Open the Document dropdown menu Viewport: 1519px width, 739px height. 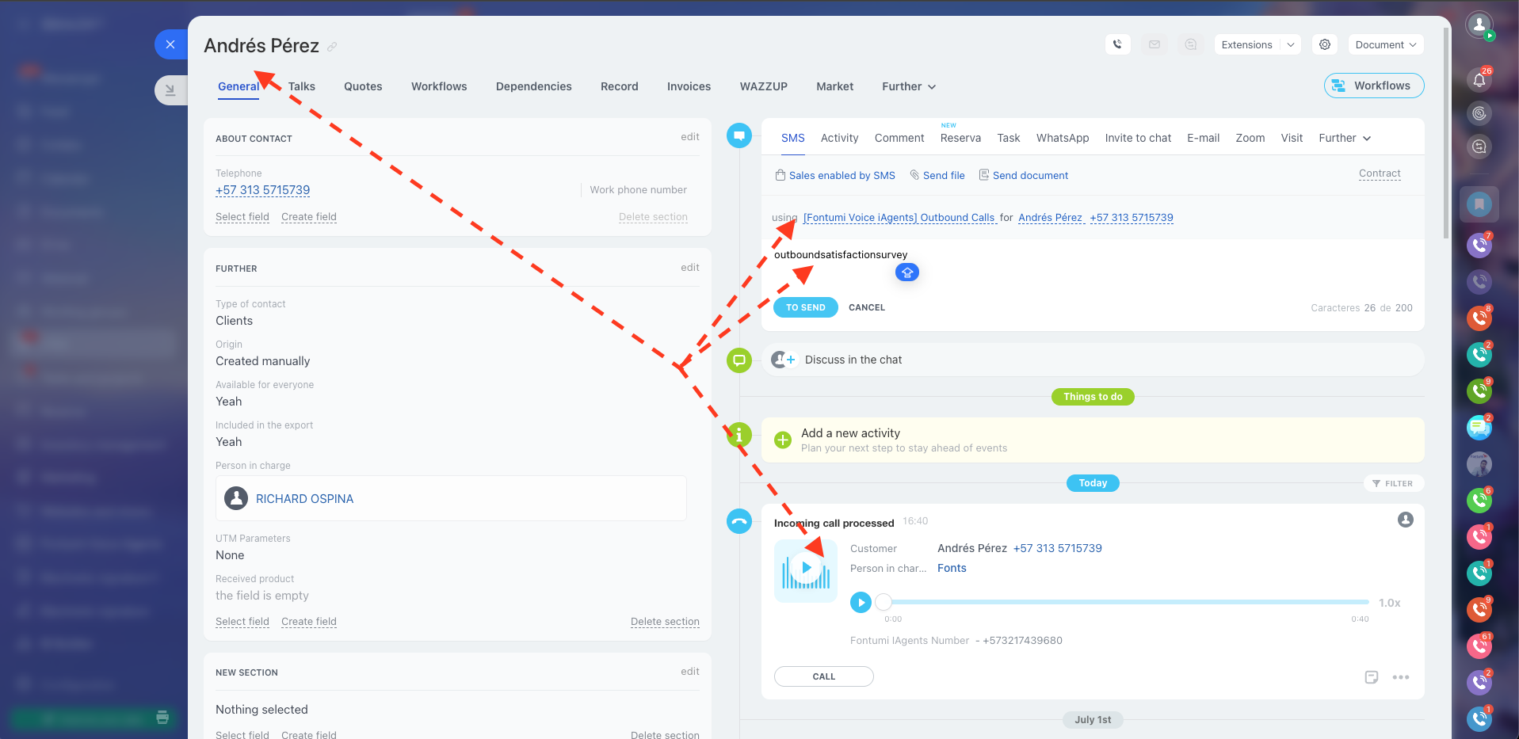[x=1385, y=45]
